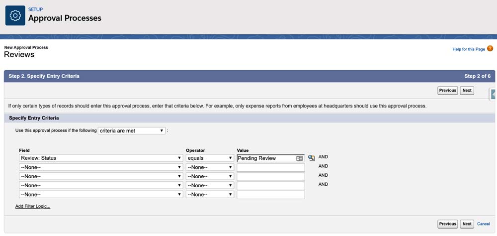Open the Review: Status field dropdown
Screen dimensions: 497x236
(x=101, y=158)
